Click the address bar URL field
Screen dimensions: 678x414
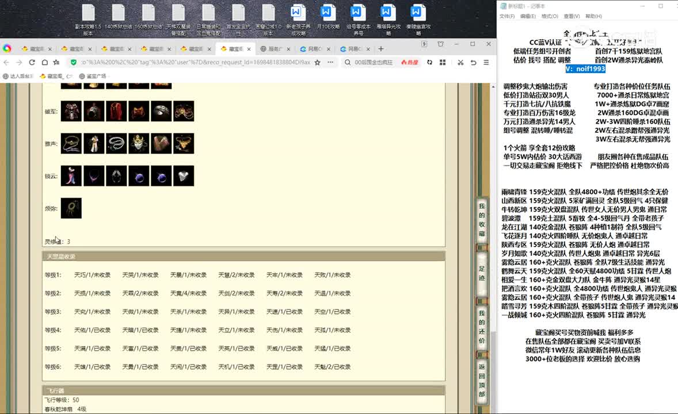196,62
